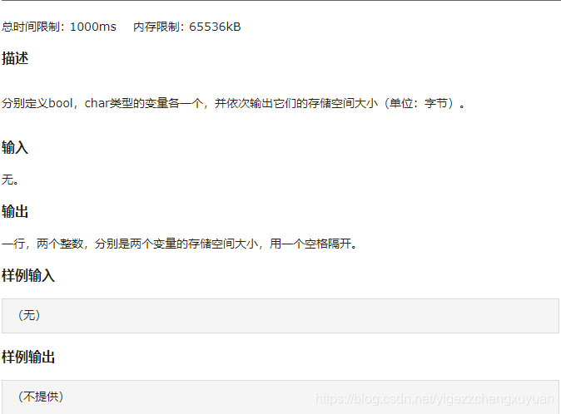The height and width of the screenshot is (414, 561).
Task: Click the 内存限制 label text
Action: [x=156, y=27]
